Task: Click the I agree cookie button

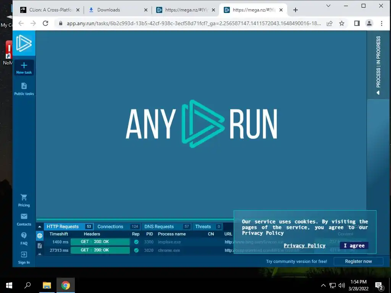Action: pos(354,246)
